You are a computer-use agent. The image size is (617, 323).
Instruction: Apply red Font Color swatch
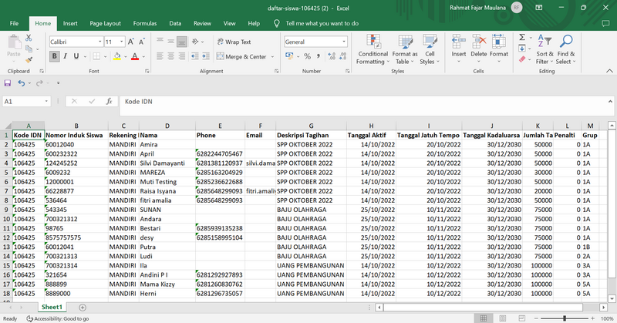point(135,56)
